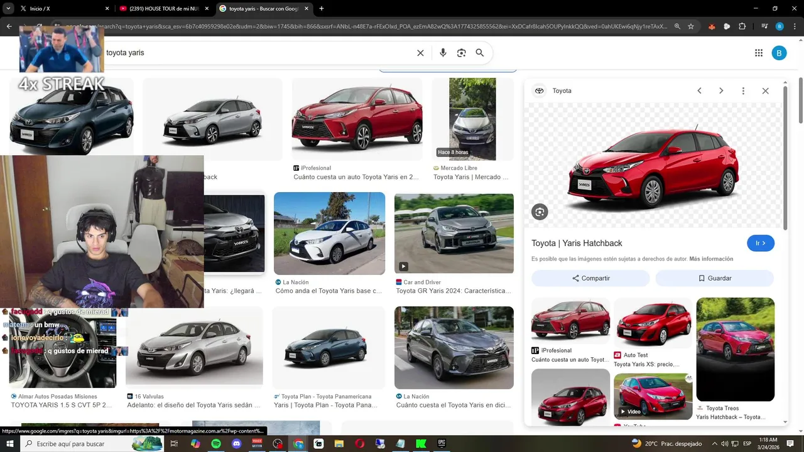Screen dimensions: 804x452
Task: Show hidden system tray icons
Action: 714,444
